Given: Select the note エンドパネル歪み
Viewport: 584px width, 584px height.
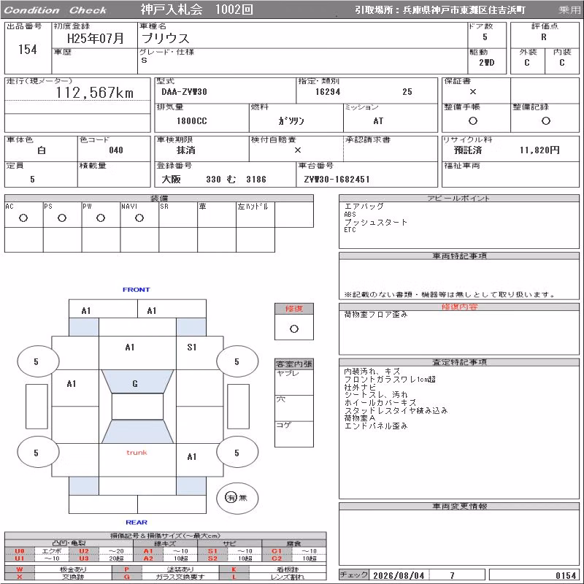Looking at the screenshot, I should click(375, 426).
